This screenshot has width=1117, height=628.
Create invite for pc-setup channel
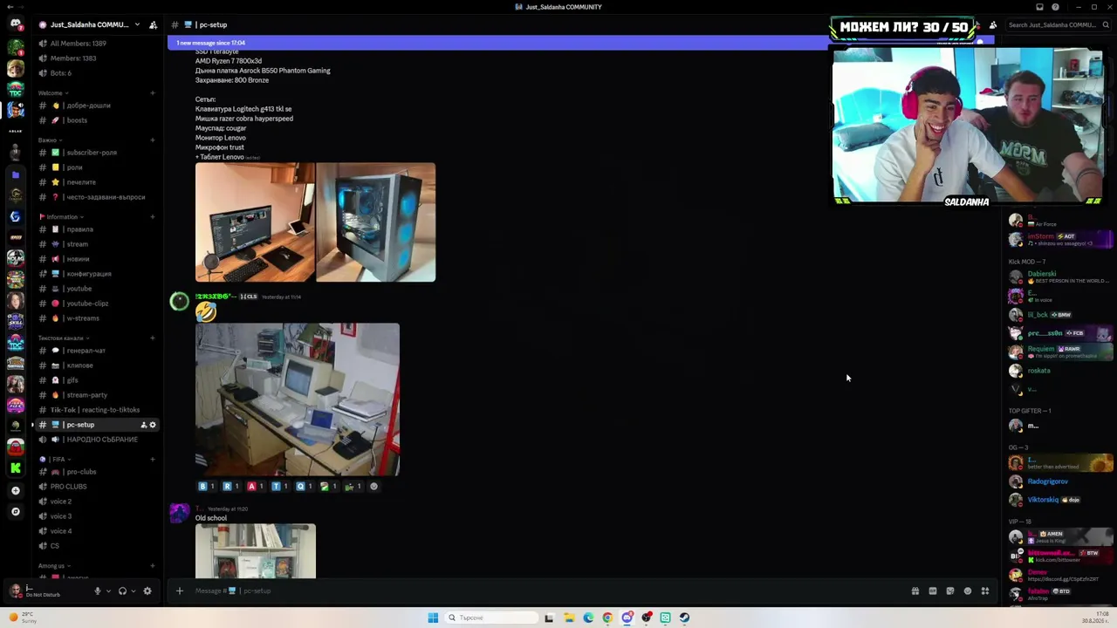pos(143,425)
